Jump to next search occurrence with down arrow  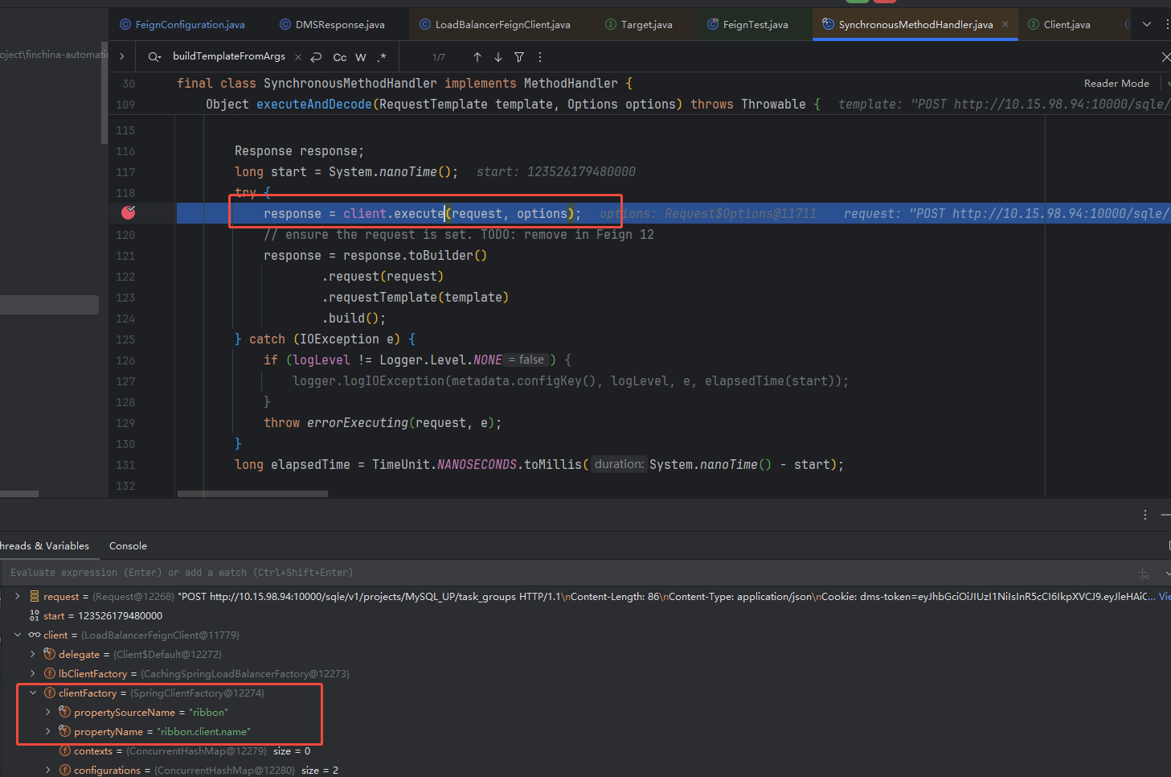click(x=497, y=56)
